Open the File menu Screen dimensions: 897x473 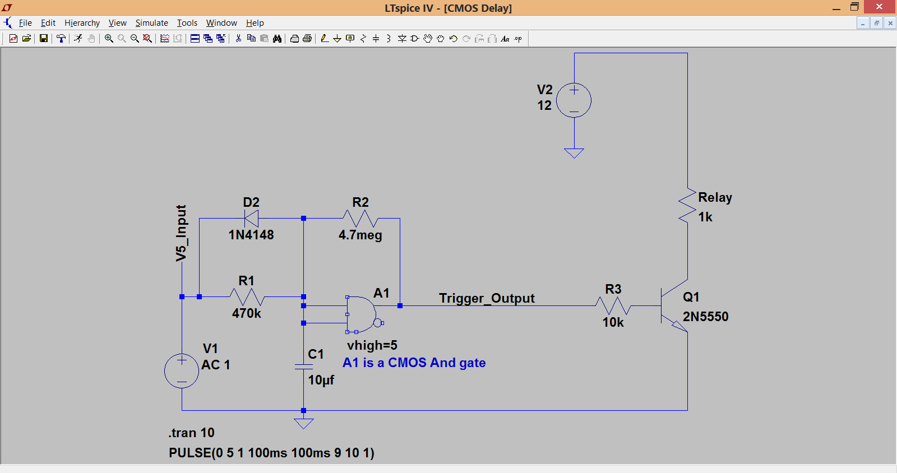[x=25, y=23]
